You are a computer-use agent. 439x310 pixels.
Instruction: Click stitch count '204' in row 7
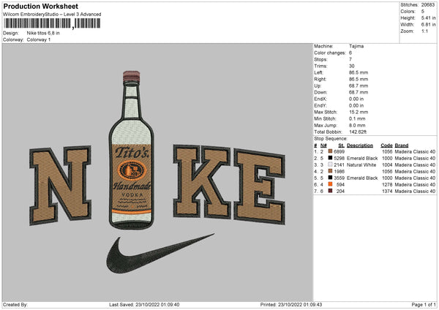tap(340, 191)
